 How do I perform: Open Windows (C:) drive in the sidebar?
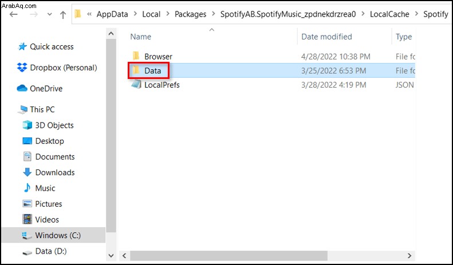click(x=58, y=235)
